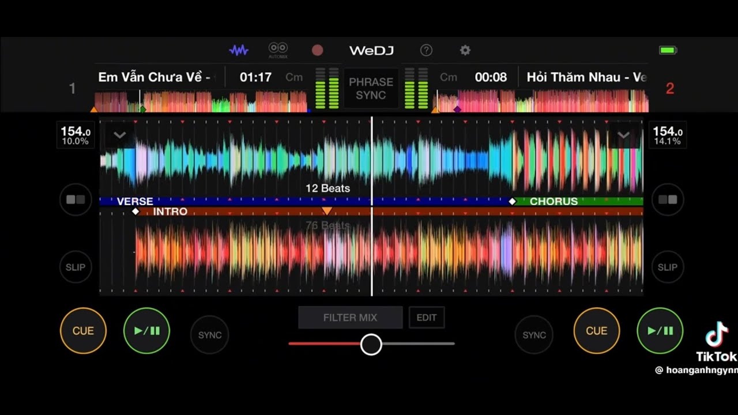The height and width of the screenshot is (415, 738).
Task: Click white diamond marker before INTRO
Action: pyautogui.click(x=135, y=212)
